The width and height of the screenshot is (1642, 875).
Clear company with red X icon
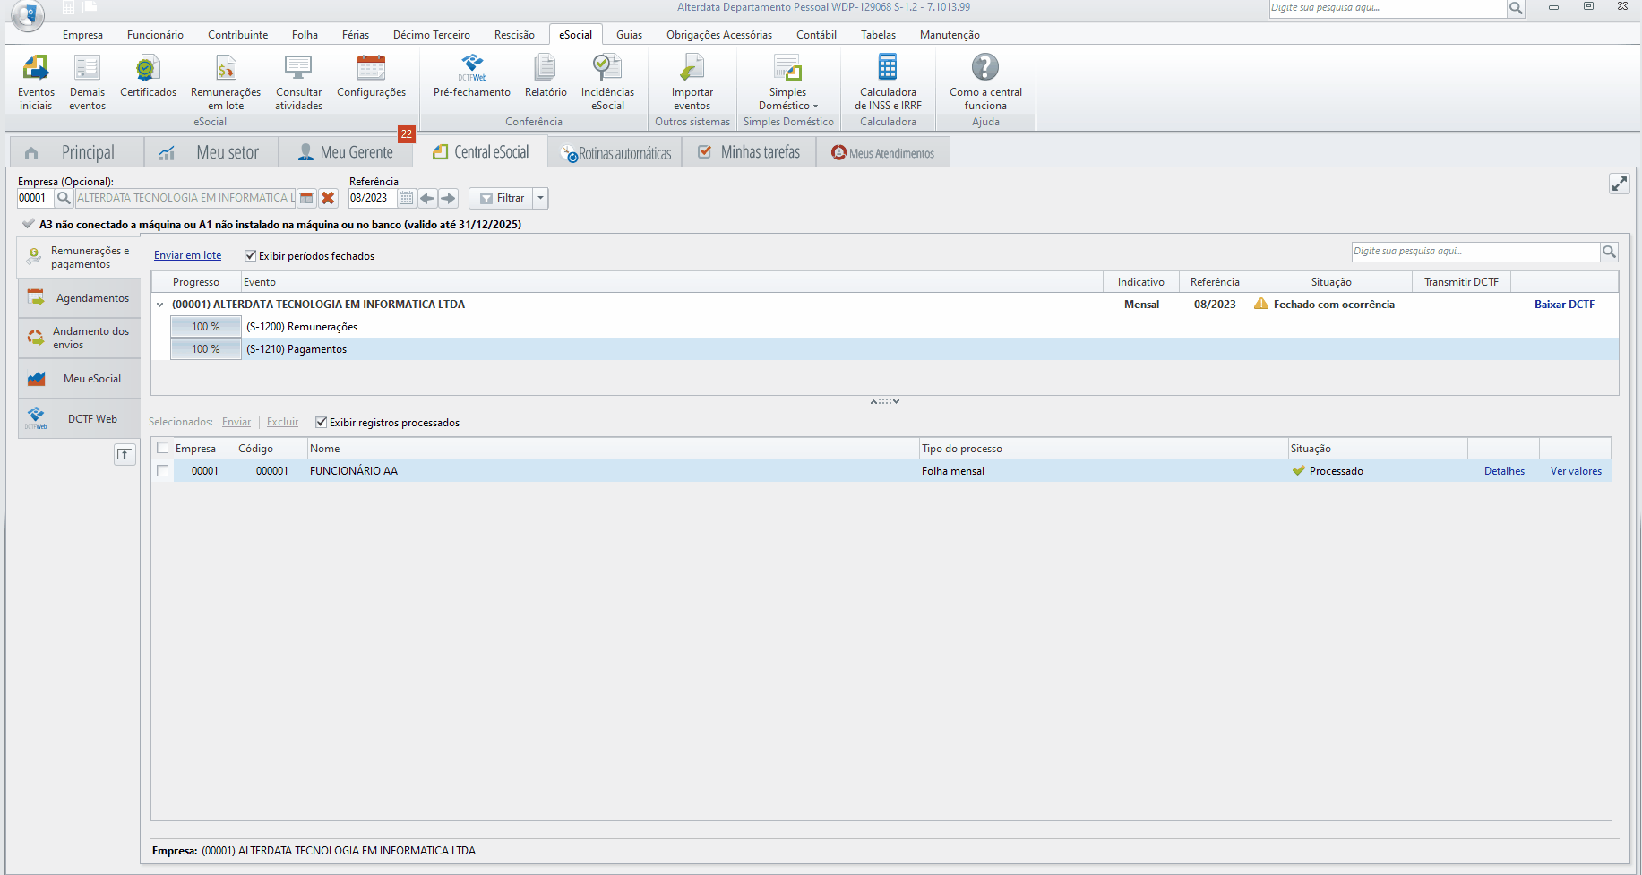(328, 198)
